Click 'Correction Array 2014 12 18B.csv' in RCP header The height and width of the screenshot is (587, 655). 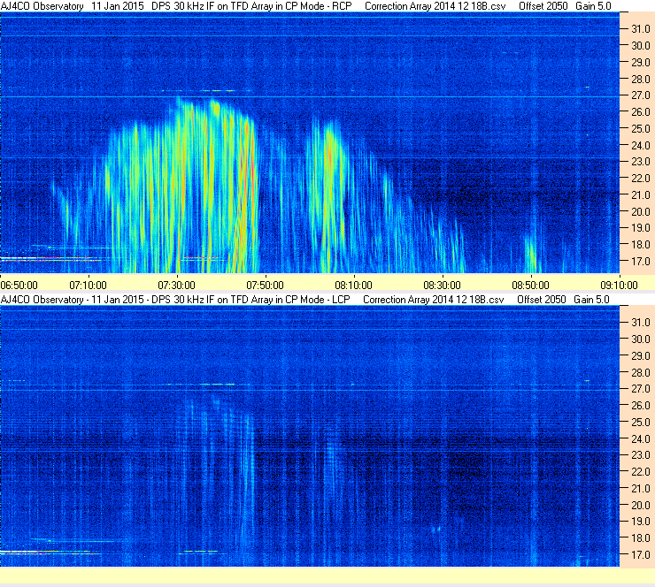434,6
